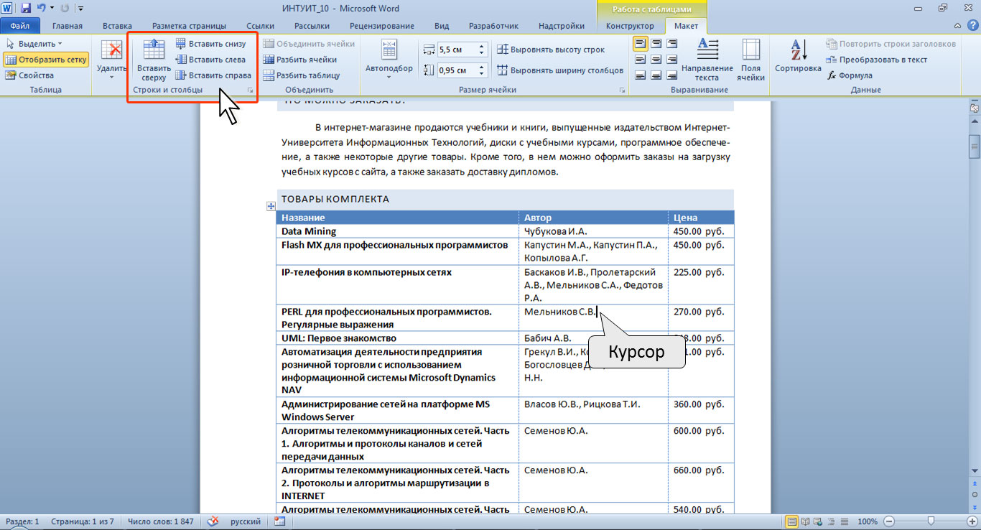981x530 pixels.
Task: Click the Undo arrow icon
Action: click(x=41, y=9)
